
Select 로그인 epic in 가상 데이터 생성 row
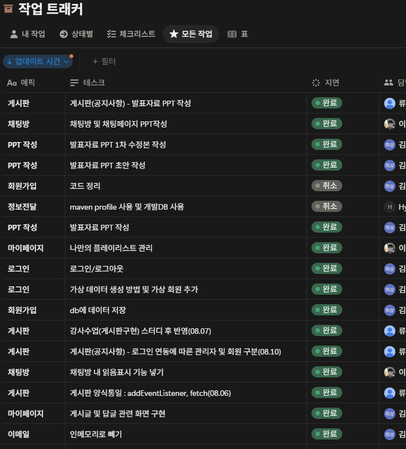pyautogui.click(x=18, y=289)
